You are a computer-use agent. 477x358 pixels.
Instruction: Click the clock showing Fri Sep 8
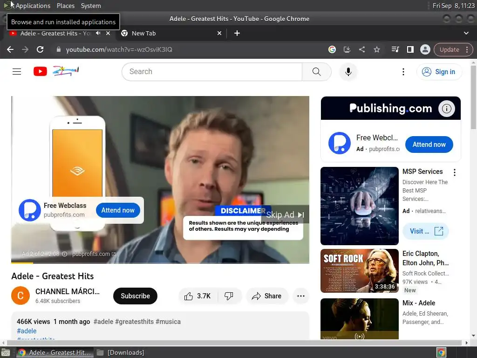[x=453, y=6]
